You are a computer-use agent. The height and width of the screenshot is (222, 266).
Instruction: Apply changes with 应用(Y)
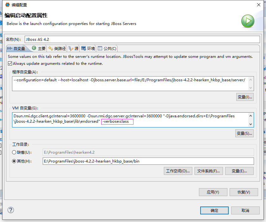pos(213,192)
